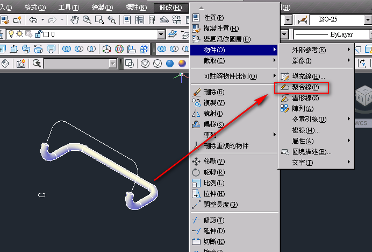
Task: Open the 標註(N) menu
Action: click(x=137, y=8)
